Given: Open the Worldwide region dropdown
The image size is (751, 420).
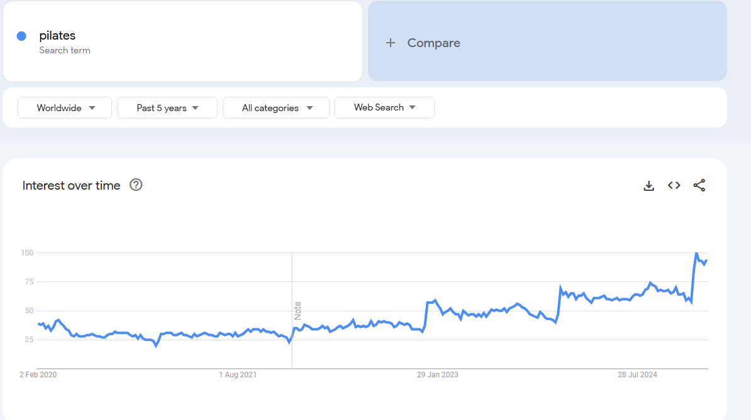Looking at the screenshot, I should coord(65,108).
